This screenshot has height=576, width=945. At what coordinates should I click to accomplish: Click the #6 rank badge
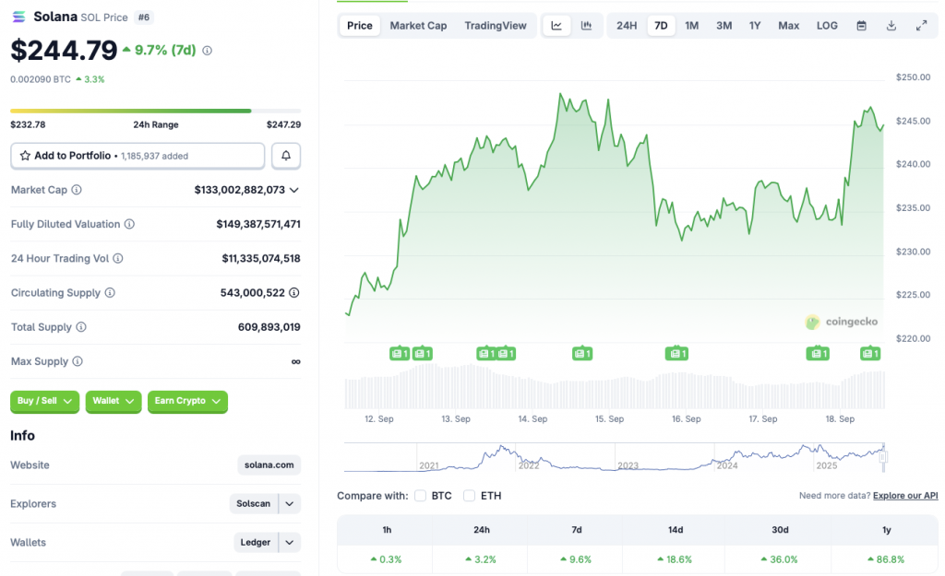(x=143, y=18)
